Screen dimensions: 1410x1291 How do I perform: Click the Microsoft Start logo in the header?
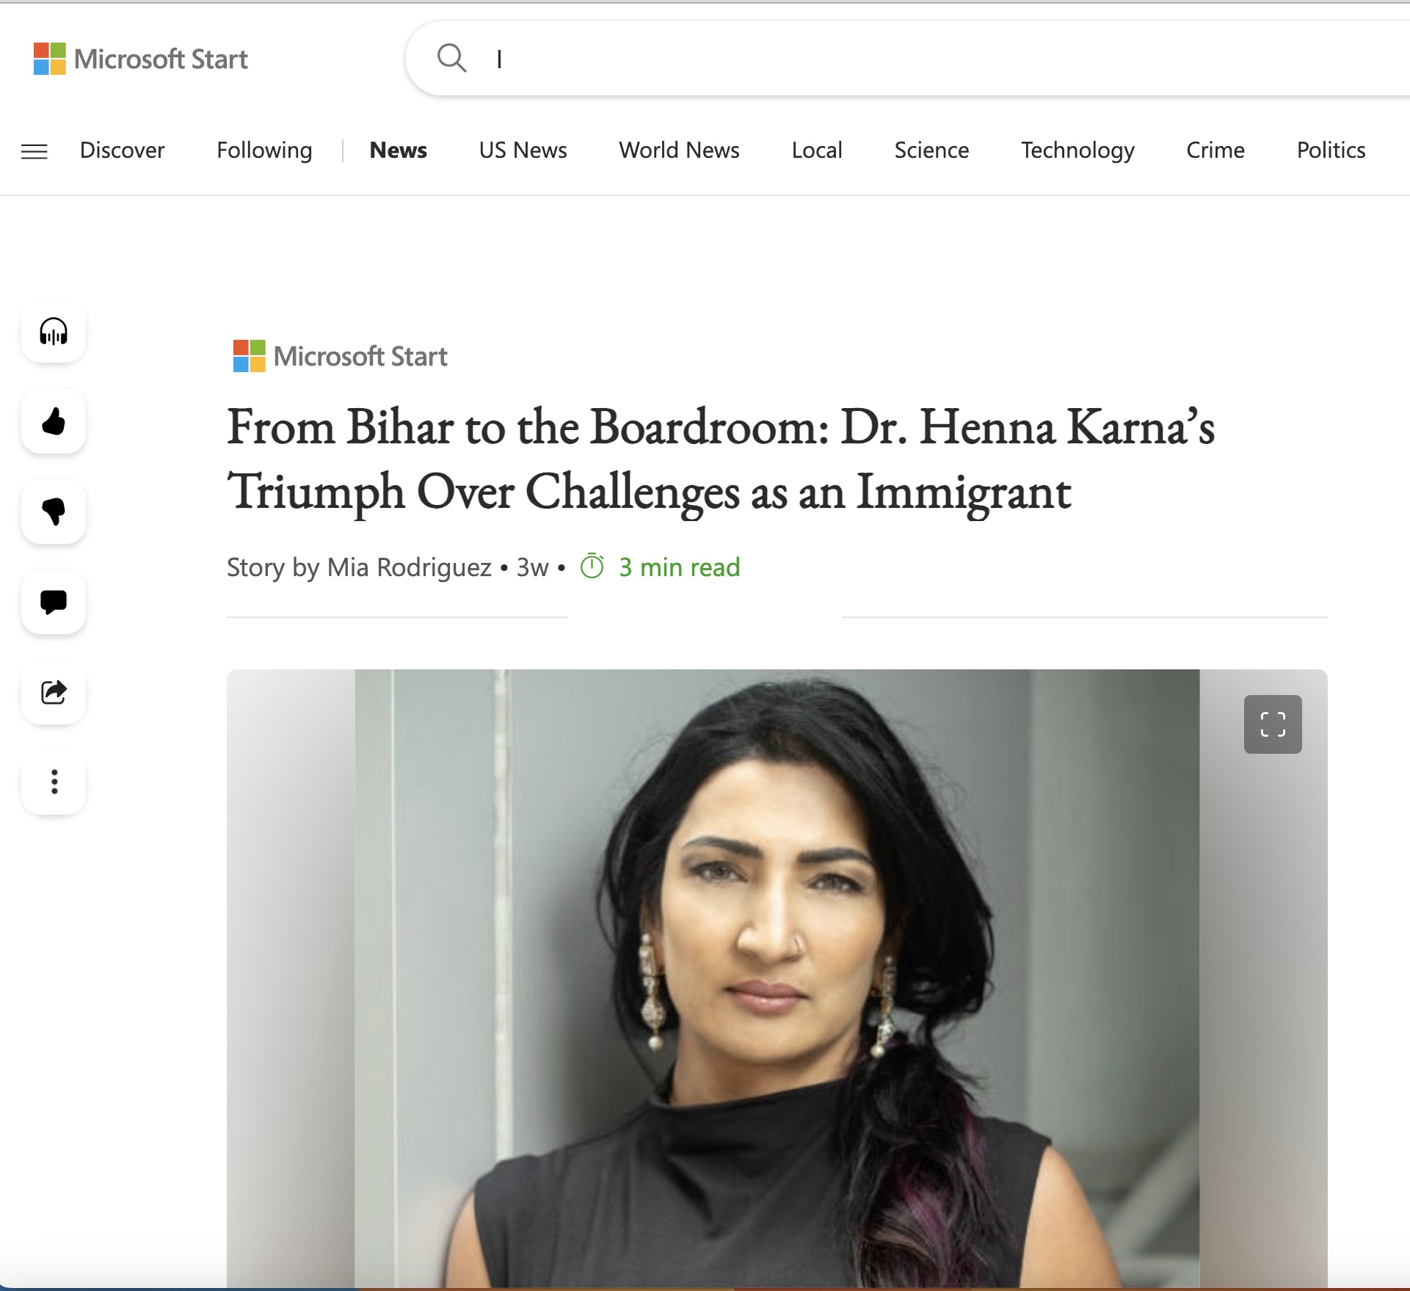141,59
